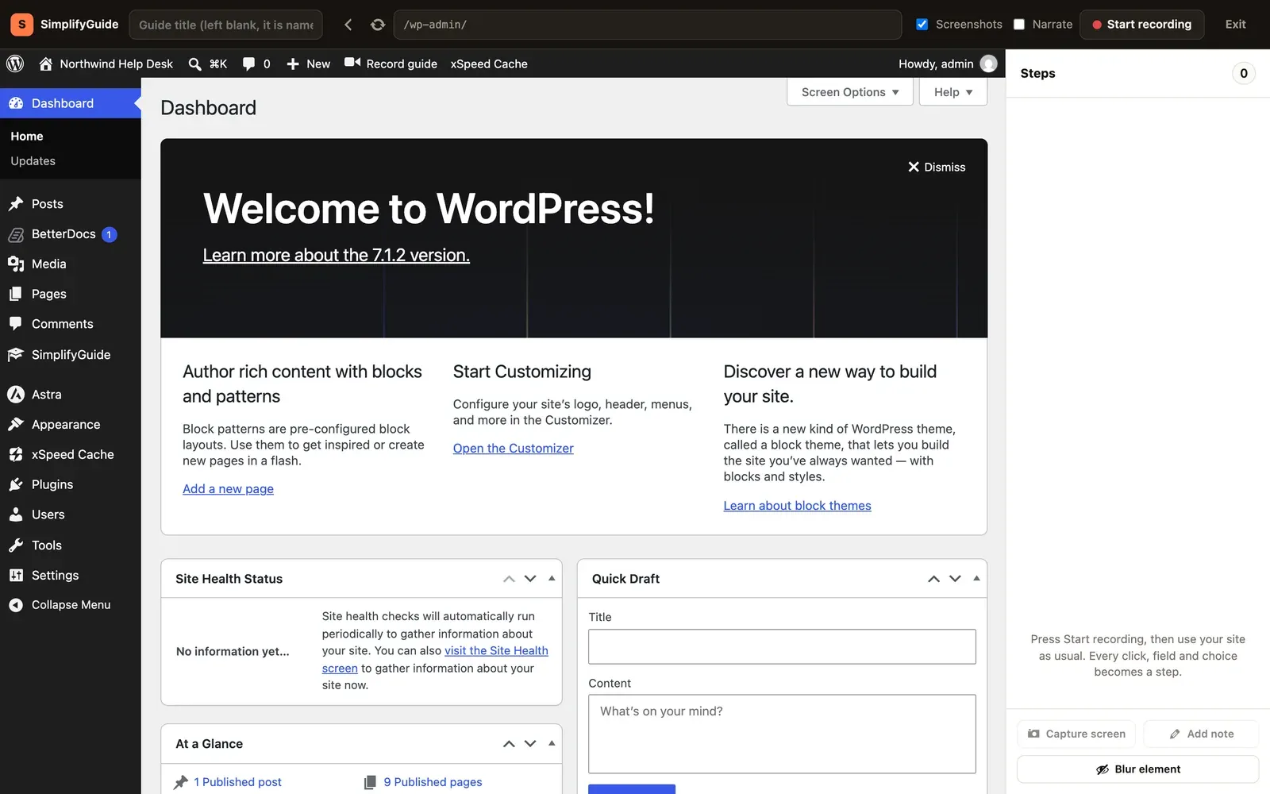This screenshot has height=794, width=1270.
Task: Click the SimplifyGuide sidebar icon
Action: (x=16, y=355)
